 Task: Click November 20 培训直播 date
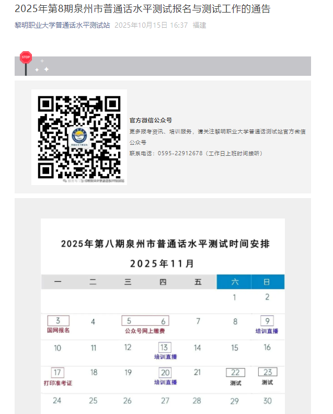[x=165, y=373]
